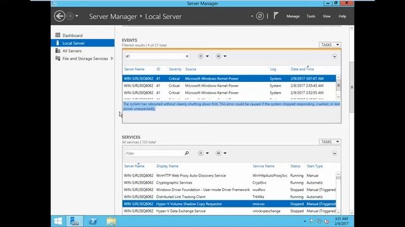Open dropdown arrow beside Services list options
Viewport: 405px width, 227px height.
(207, 153)
